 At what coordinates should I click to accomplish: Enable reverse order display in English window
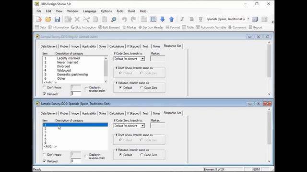[86, 89]
